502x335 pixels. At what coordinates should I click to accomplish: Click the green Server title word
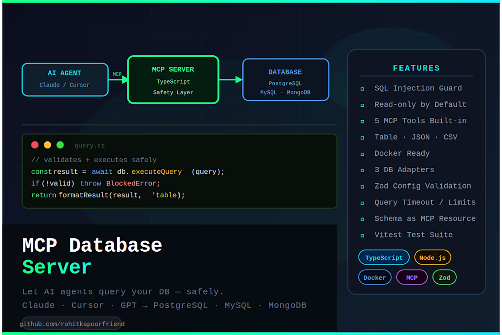pyautogui.click(x=57, y=267)
